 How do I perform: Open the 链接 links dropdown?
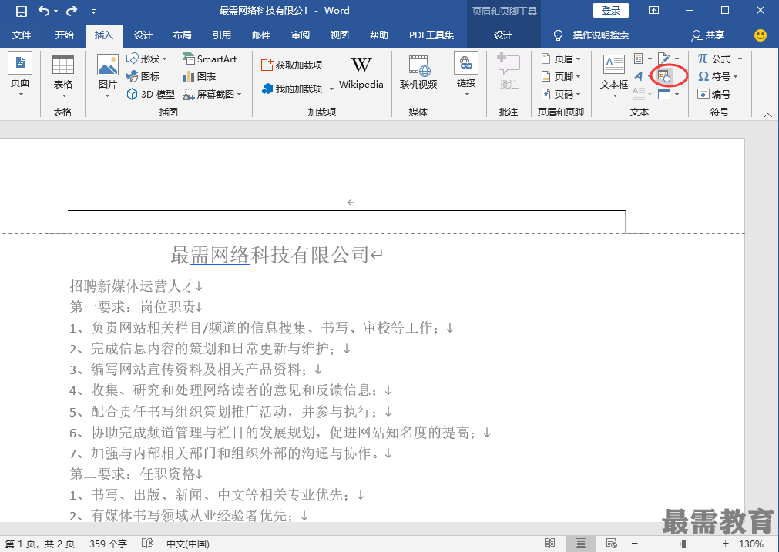[x=466, y=75]
